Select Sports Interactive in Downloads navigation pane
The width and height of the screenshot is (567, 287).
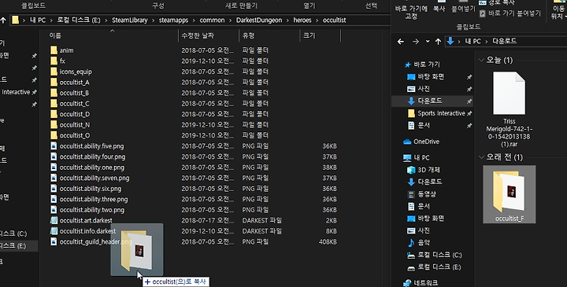[436, 113]
